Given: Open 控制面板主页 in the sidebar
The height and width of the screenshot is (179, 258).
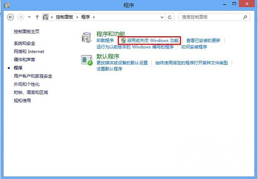Looking at the screenshot, I should tap(27, 31).
